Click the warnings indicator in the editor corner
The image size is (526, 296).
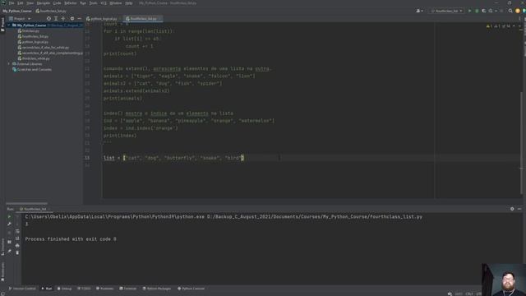[x=498, y=26]
